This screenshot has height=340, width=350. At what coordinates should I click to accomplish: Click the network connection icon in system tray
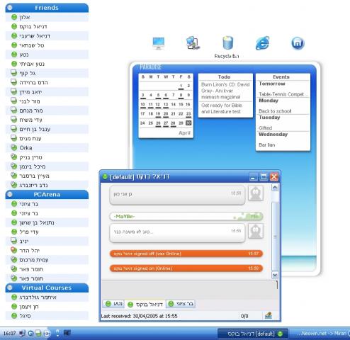coord(22,334)
